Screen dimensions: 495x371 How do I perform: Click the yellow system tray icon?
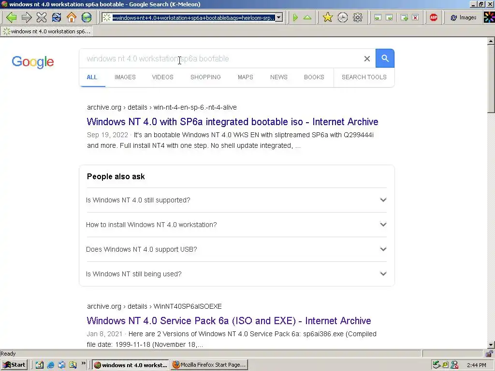coord(445,365)
